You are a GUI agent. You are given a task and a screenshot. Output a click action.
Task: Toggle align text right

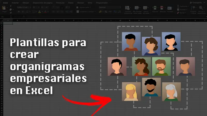(x=62, y=12)
